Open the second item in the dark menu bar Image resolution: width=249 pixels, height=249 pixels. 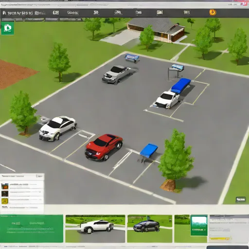[56, 13]
